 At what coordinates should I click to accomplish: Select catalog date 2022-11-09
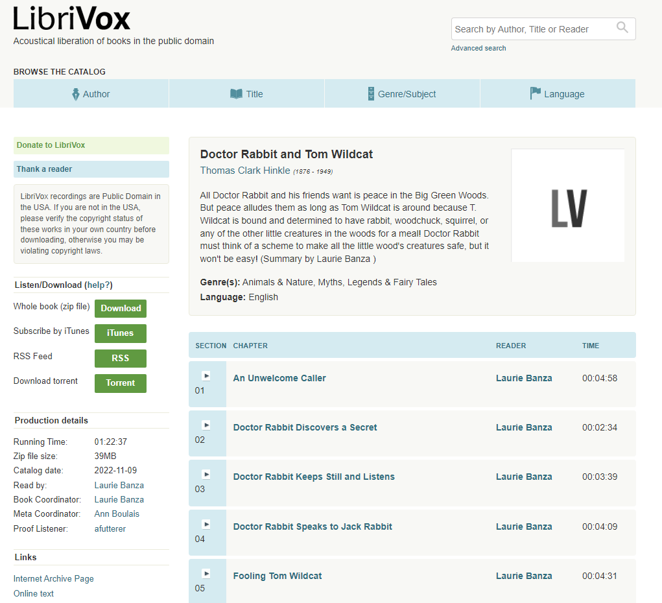coord(115,471)
